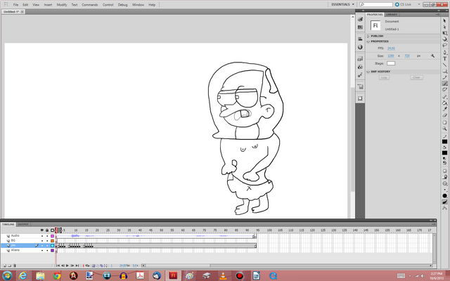The width and height of the screenshot is (450, 281).
Task: Toggle outline view for Aliens layer
Action: click(x=52, y=250)
